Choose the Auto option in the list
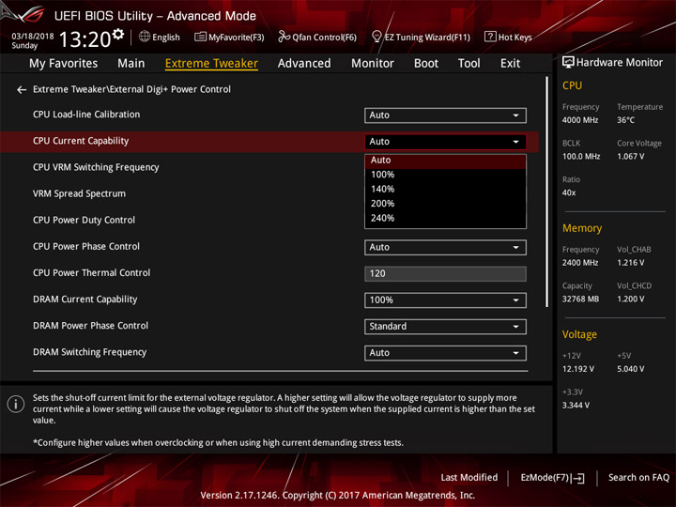Image resolution: width=676 pixels, height=507 pixels. (x=445, y=161)
